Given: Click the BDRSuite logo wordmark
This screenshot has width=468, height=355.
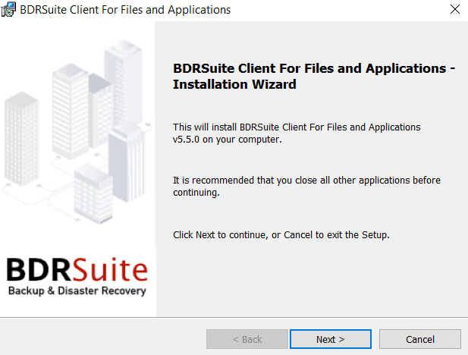Looking at the screenshot, I should 77,269.
